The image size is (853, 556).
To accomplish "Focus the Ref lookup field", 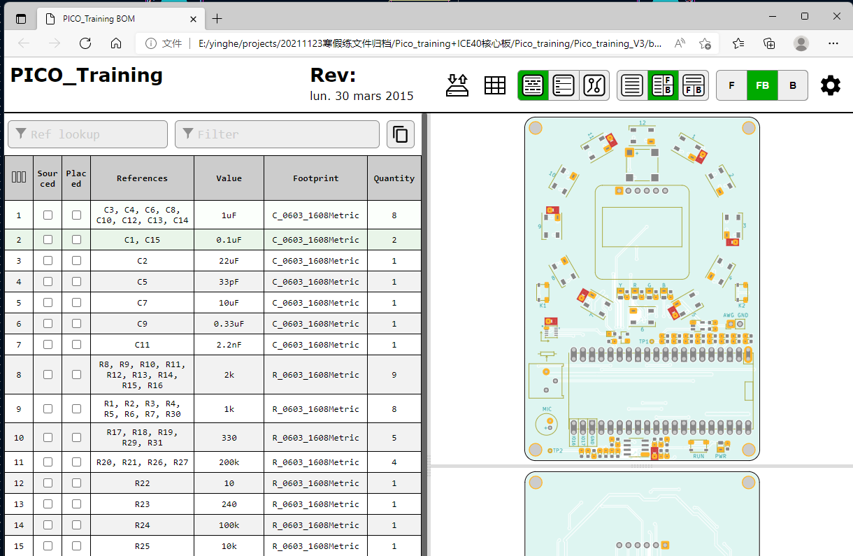I will (87, 134).
